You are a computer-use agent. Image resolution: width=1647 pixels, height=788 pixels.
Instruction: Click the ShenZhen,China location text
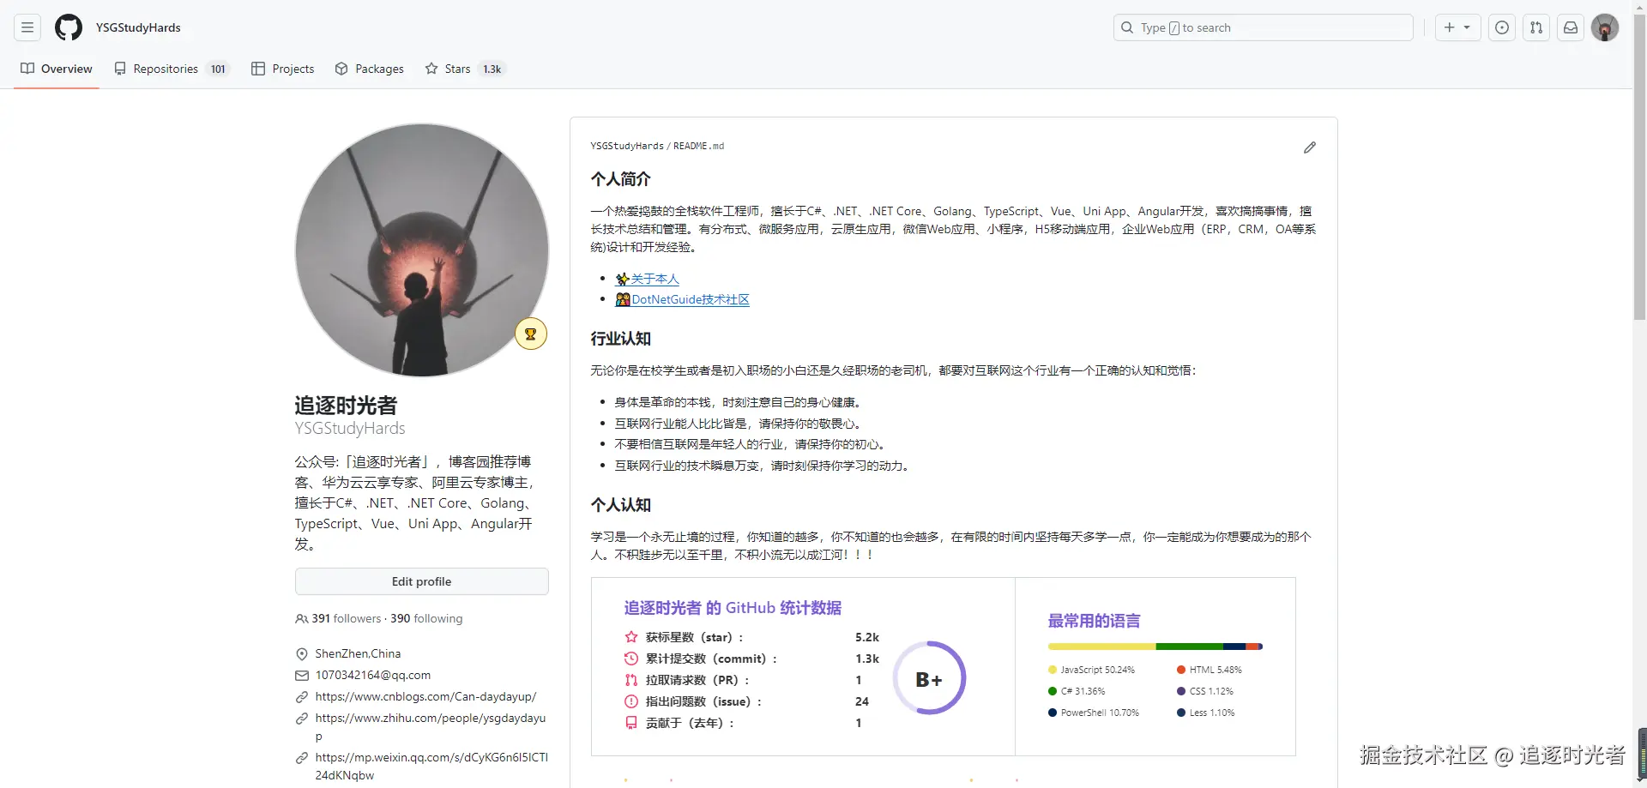tap(358, 653)
